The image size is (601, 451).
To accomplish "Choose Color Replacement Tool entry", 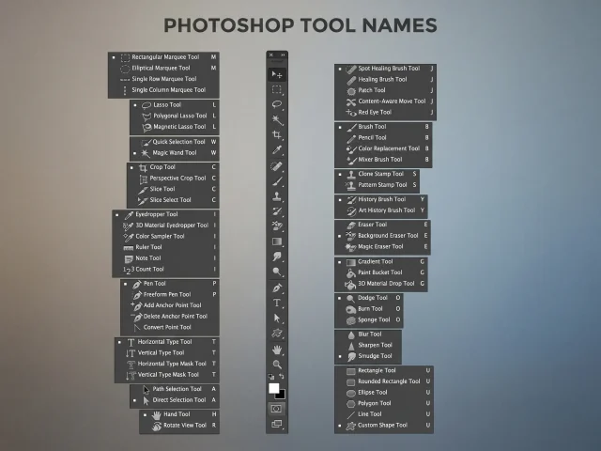I will click(383, 148).
